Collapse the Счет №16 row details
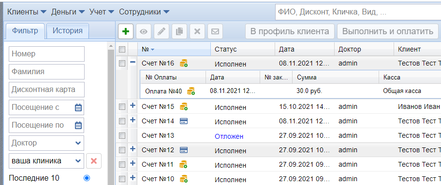This screenshot has width=441, height=185. (133, 62)
